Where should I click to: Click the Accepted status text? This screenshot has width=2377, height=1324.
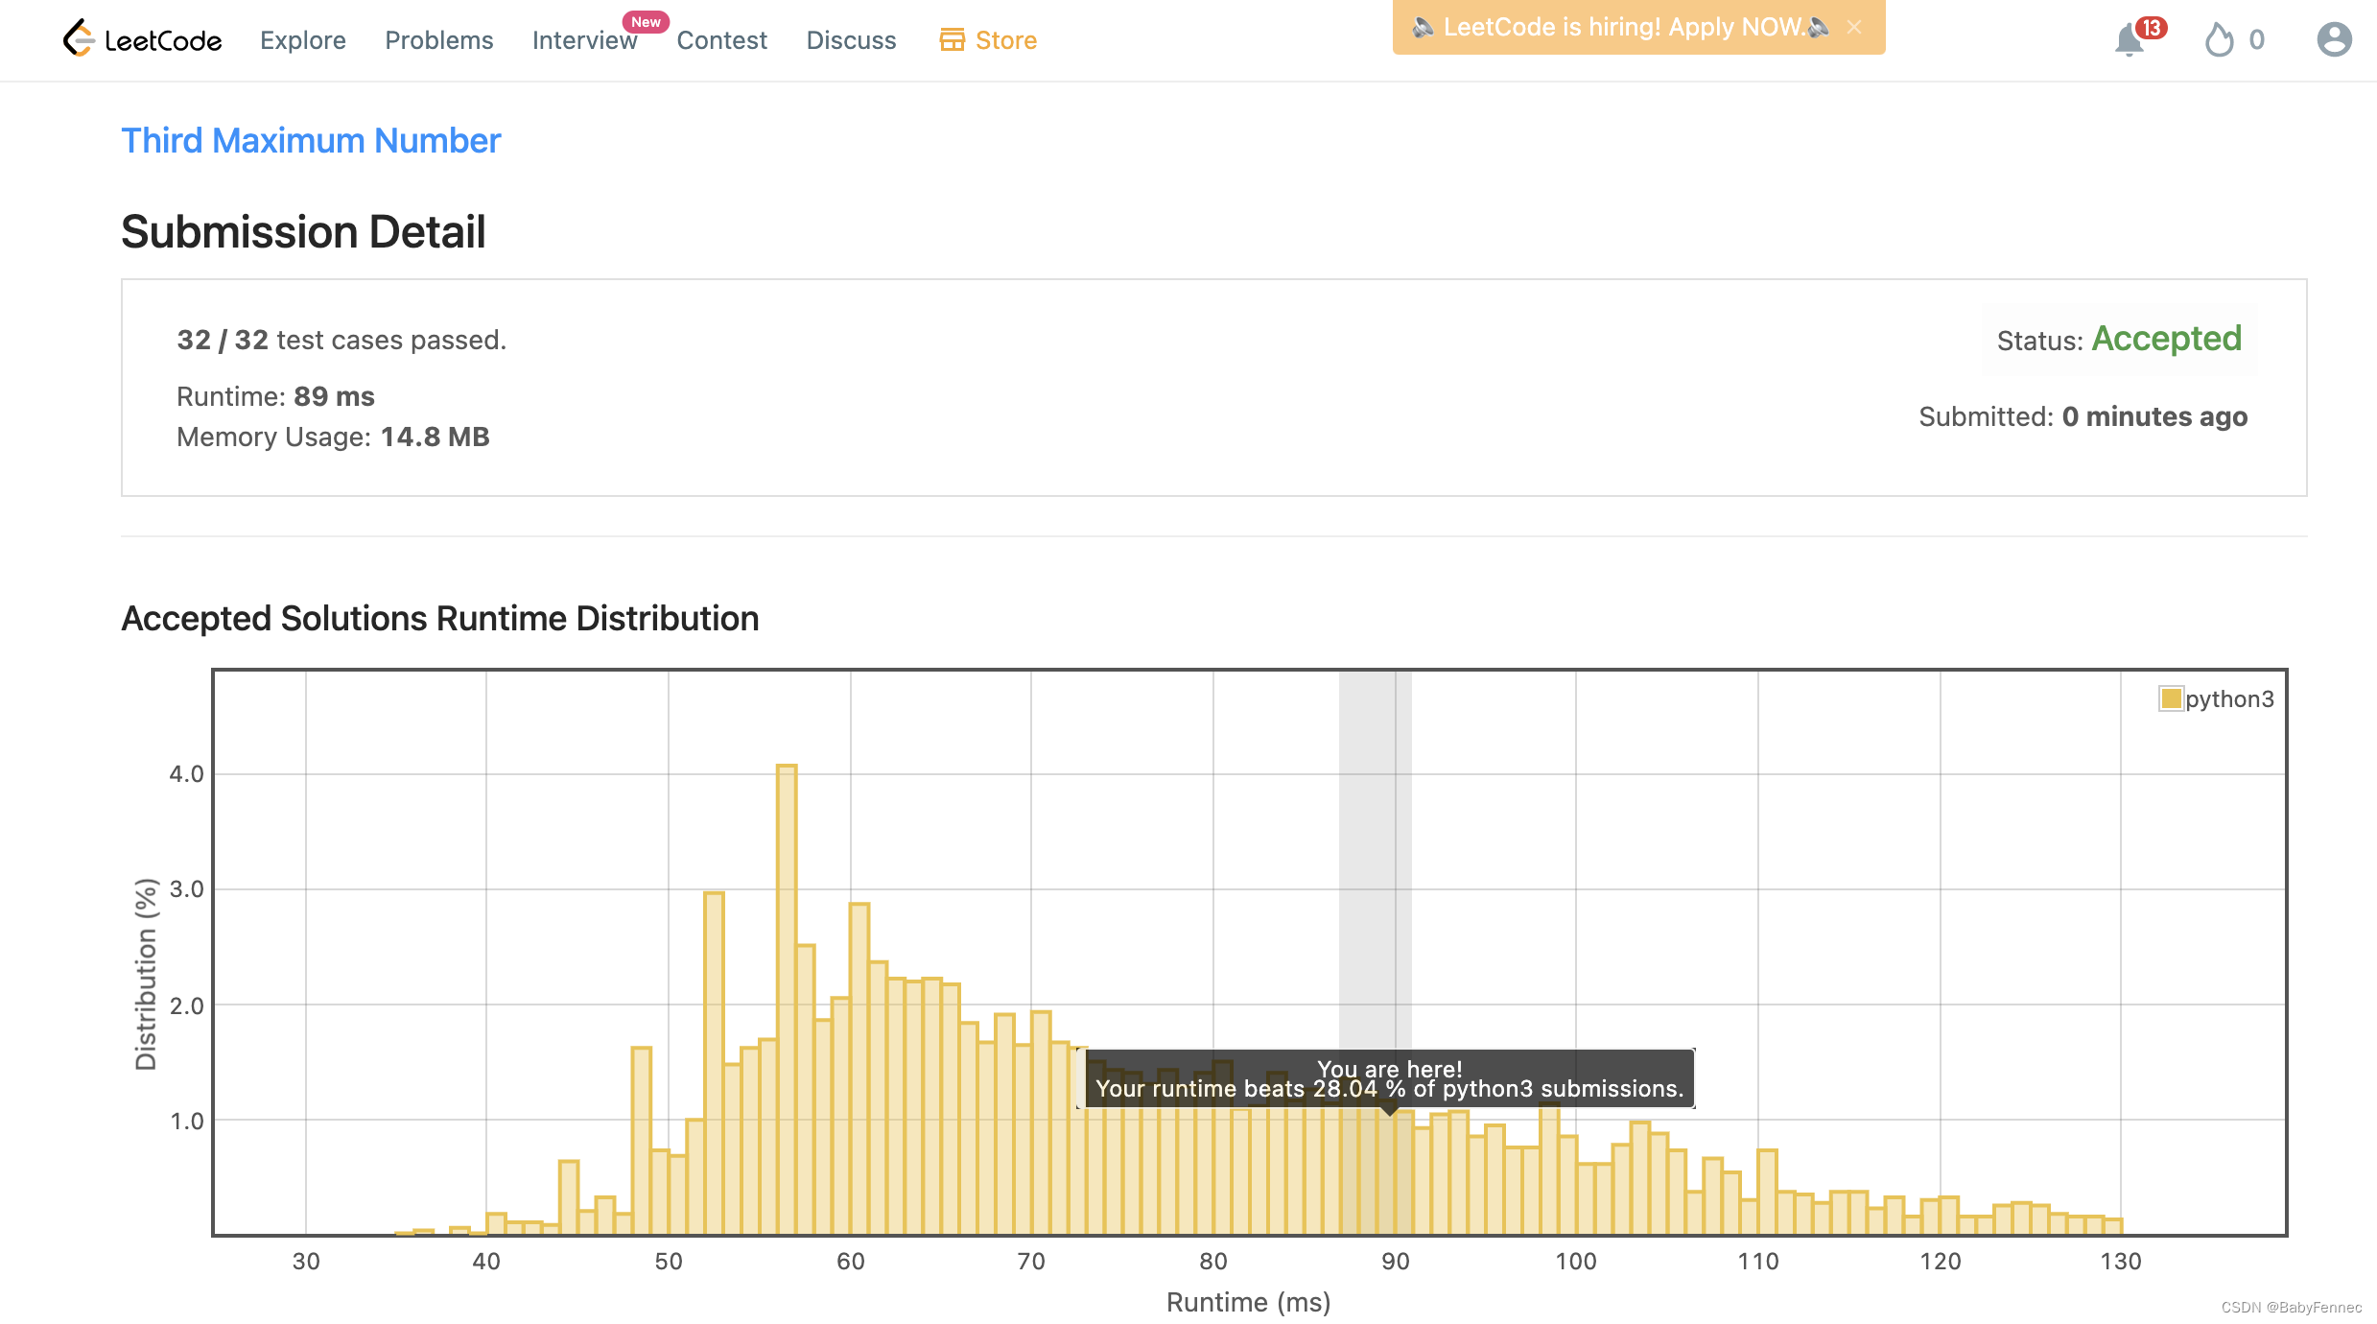(x=2166, y=339)
